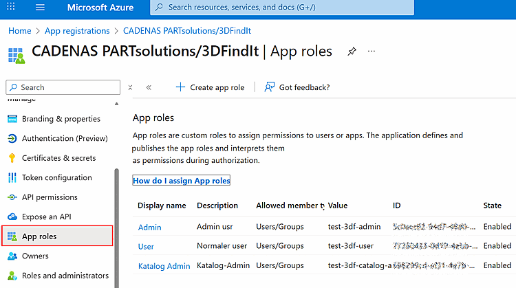The width and height of the screenshot is (516, 288).
Task: Open Branding & properties
Action: [x=61, y=119]
